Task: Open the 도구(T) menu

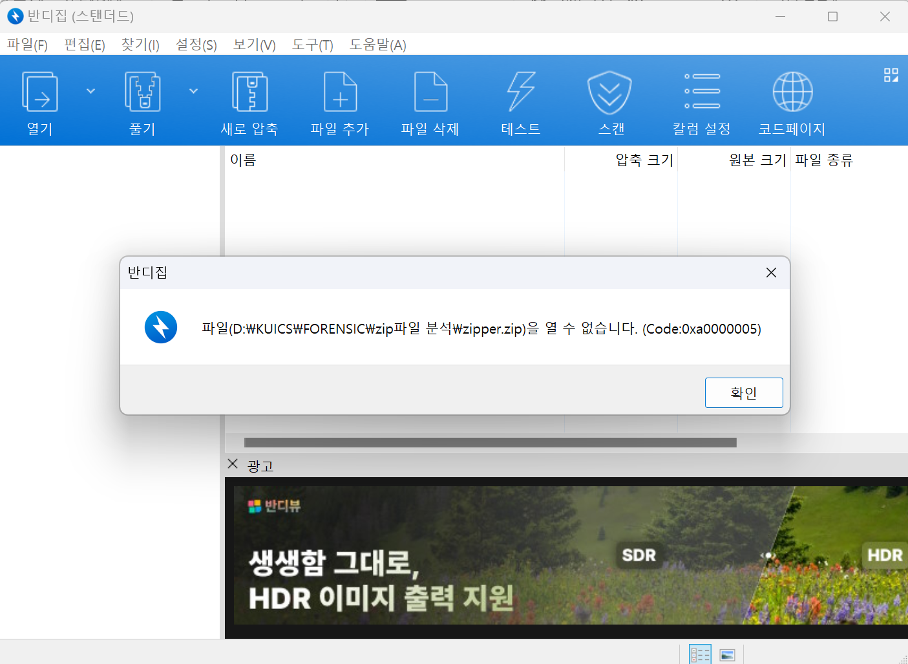Action: 313,45
